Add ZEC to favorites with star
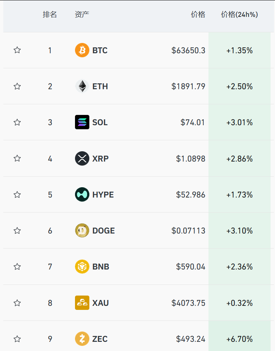 (x=17, y=339)
